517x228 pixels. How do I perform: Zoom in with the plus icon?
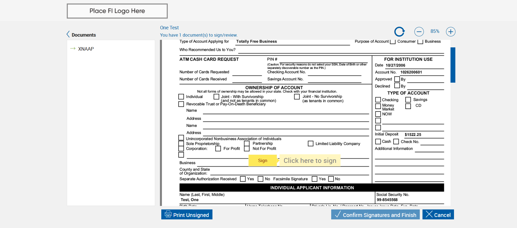tap(451, 31)
